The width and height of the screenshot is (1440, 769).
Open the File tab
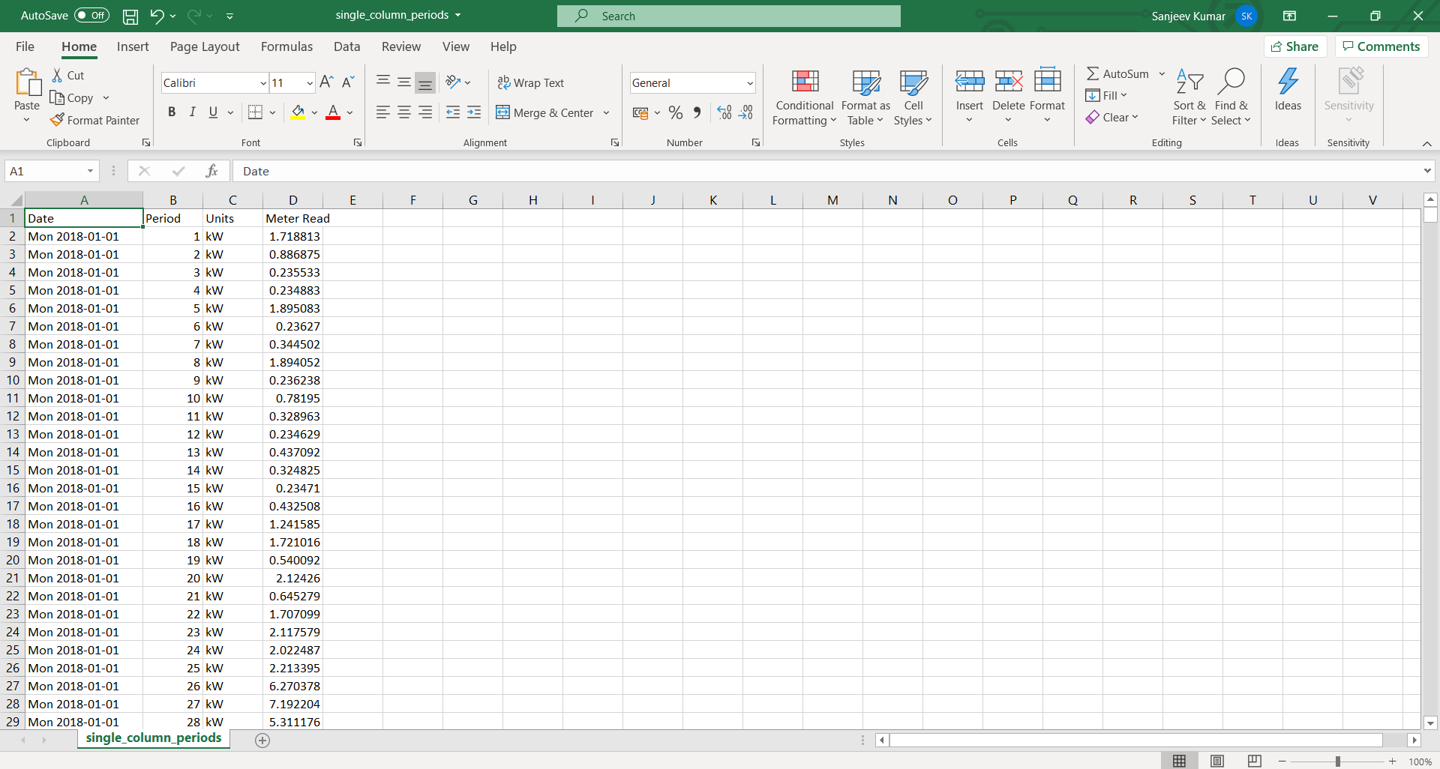(25, 46)
